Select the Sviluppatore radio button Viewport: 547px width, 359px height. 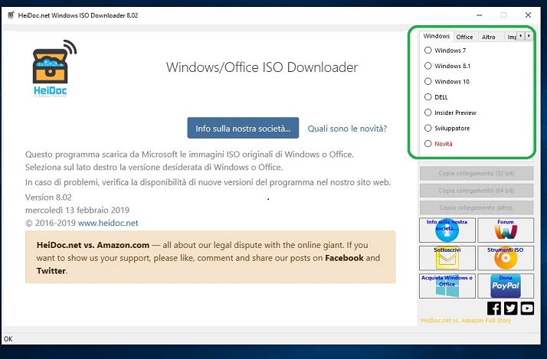(x=427, y=128)
